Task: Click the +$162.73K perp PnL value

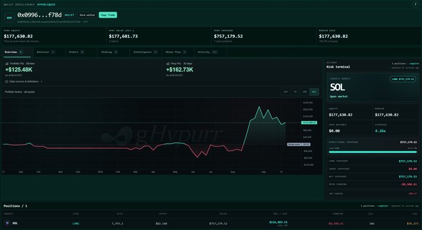Action: (x=179, y=69)
